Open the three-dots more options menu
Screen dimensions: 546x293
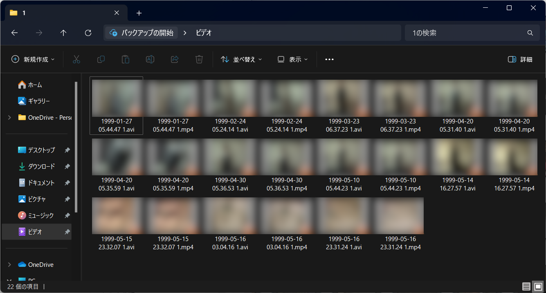329,59
